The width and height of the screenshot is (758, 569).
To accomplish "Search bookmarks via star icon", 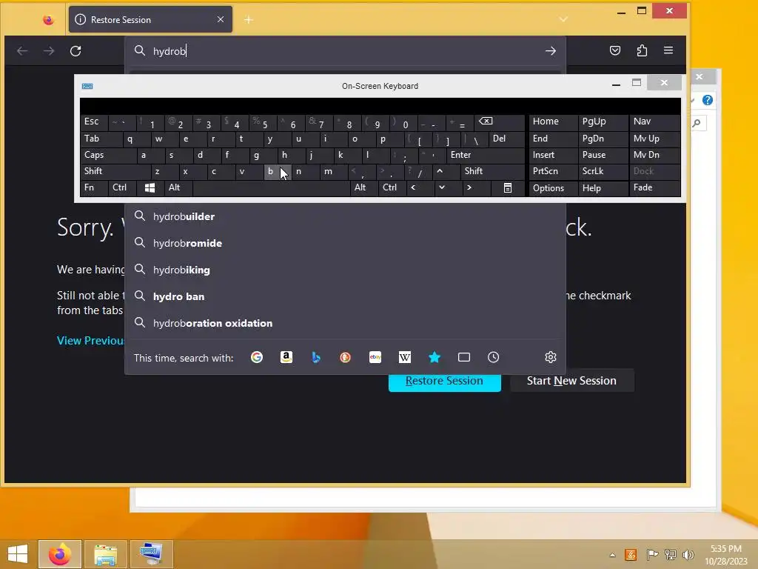I will tap(434, 357).
